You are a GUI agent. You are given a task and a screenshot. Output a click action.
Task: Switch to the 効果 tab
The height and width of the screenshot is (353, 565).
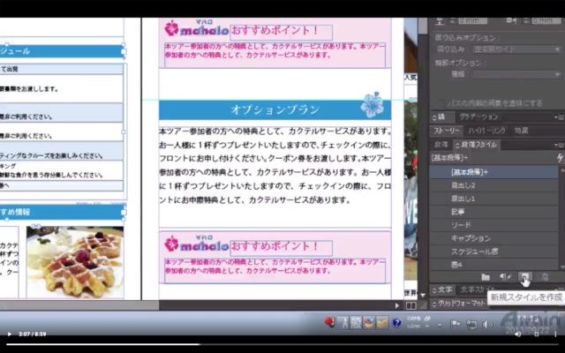coord(521,131)
